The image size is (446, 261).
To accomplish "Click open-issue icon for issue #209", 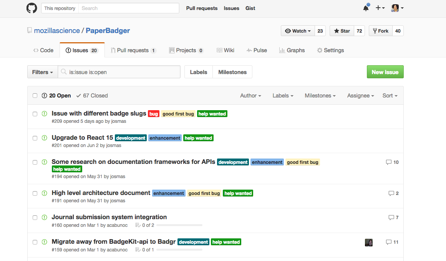I will click(x=45, y=114).
